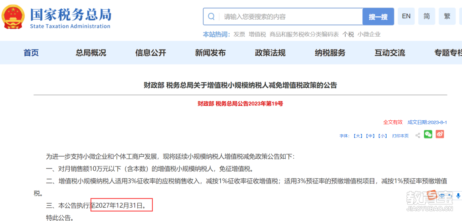Open the 纳税服务 navigation menu
This screenshot has height=221, width=462.
click(330, 53)
